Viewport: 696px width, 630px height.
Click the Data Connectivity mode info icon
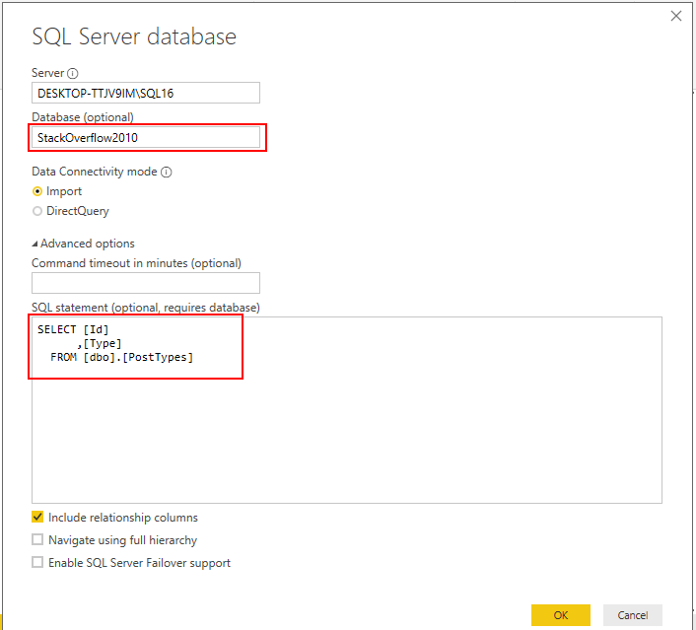166,172
